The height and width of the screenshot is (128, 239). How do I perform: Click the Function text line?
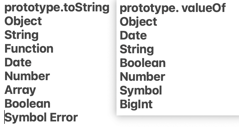tap(29, 48)
